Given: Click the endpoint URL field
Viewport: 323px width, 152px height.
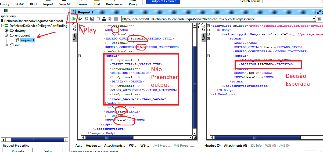Looking at the screenshot, I should click(216, 19).
